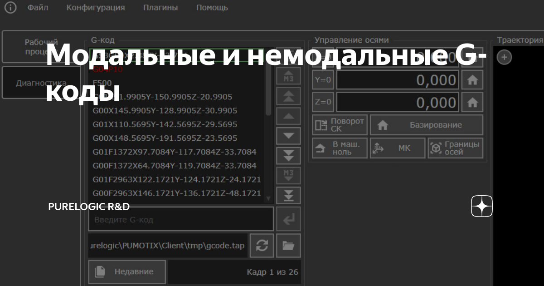Click the Y axis coordinate value field
Screen dimensions: 544x286
(x=398, y=80)
